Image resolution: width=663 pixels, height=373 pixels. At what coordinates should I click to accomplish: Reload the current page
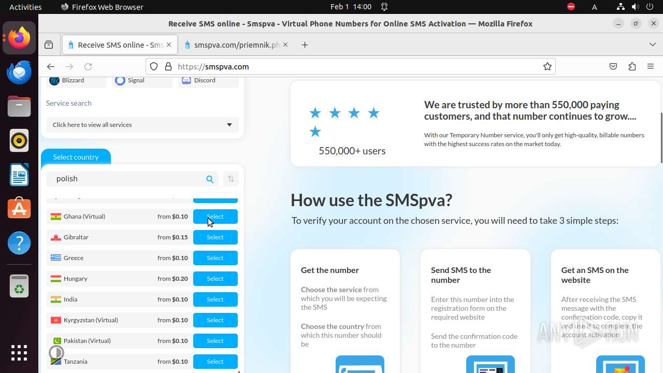point(88,66)
